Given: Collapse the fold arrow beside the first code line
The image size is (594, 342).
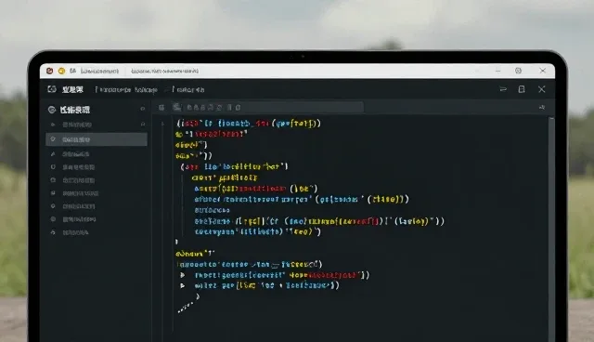Looking at the screenshot, I should (x=163, y=124).
